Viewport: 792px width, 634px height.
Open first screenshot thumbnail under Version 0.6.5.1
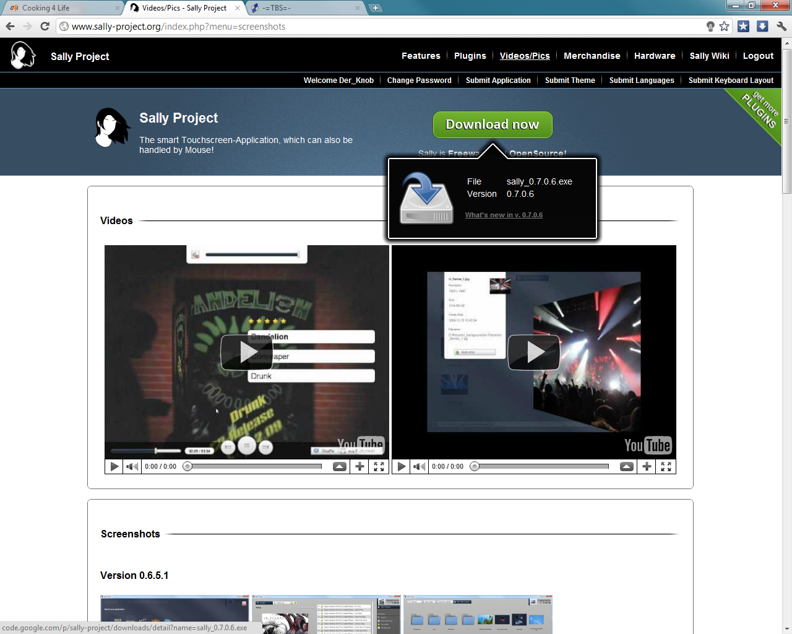click(174, 615)
